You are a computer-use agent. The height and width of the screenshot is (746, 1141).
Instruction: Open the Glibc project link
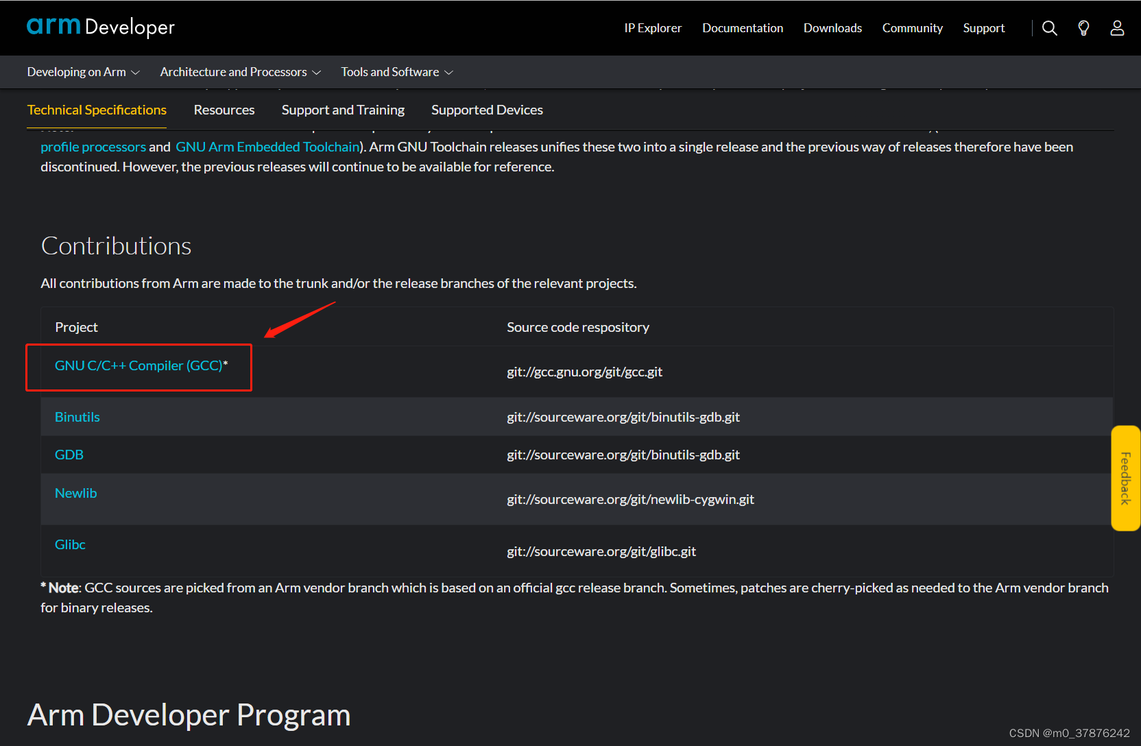point(70,544)
